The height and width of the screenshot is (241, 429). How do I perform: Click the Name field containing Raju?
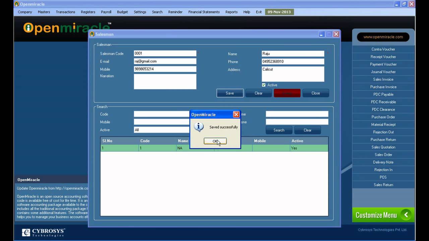coord(293,54)
